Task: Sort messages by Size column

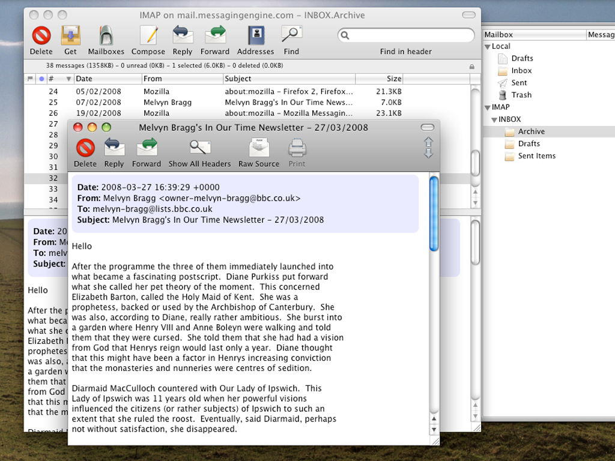Action: (x=379, y=79)
